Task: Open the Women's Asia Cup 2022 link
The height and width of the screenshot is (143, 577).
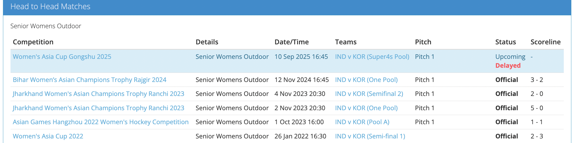Action: click(x=48, y=136)
